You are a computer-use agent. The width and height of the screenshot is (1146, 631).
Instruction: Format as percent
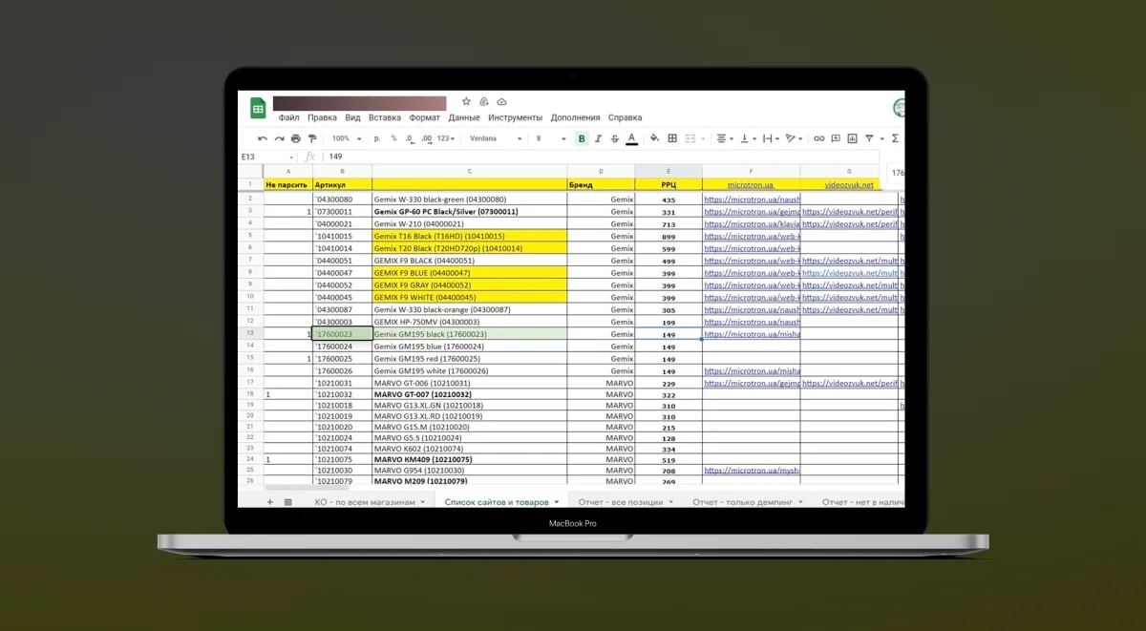point(394,138)
